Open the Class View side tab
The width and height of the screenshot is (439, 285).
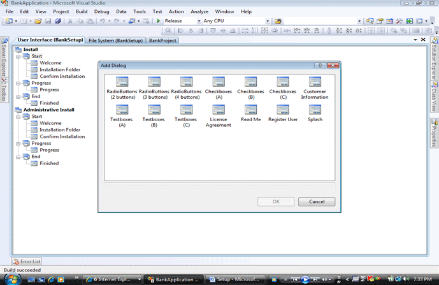pyautogui.click(x=435, y=97)
